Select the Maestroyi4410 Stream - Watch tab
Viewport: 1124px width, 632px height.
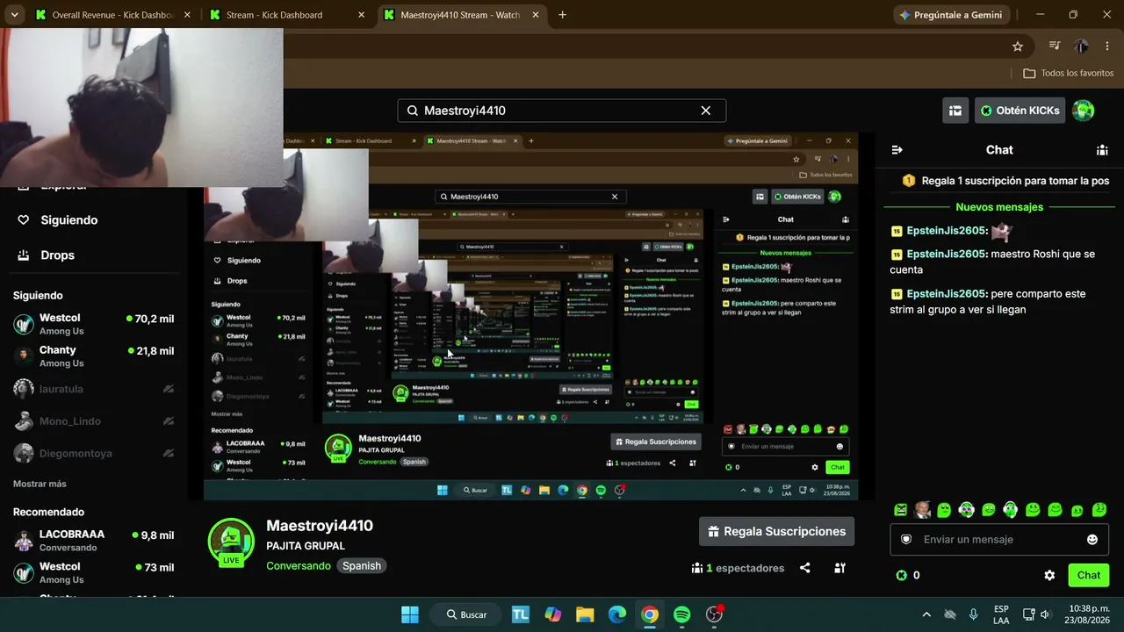461,15
